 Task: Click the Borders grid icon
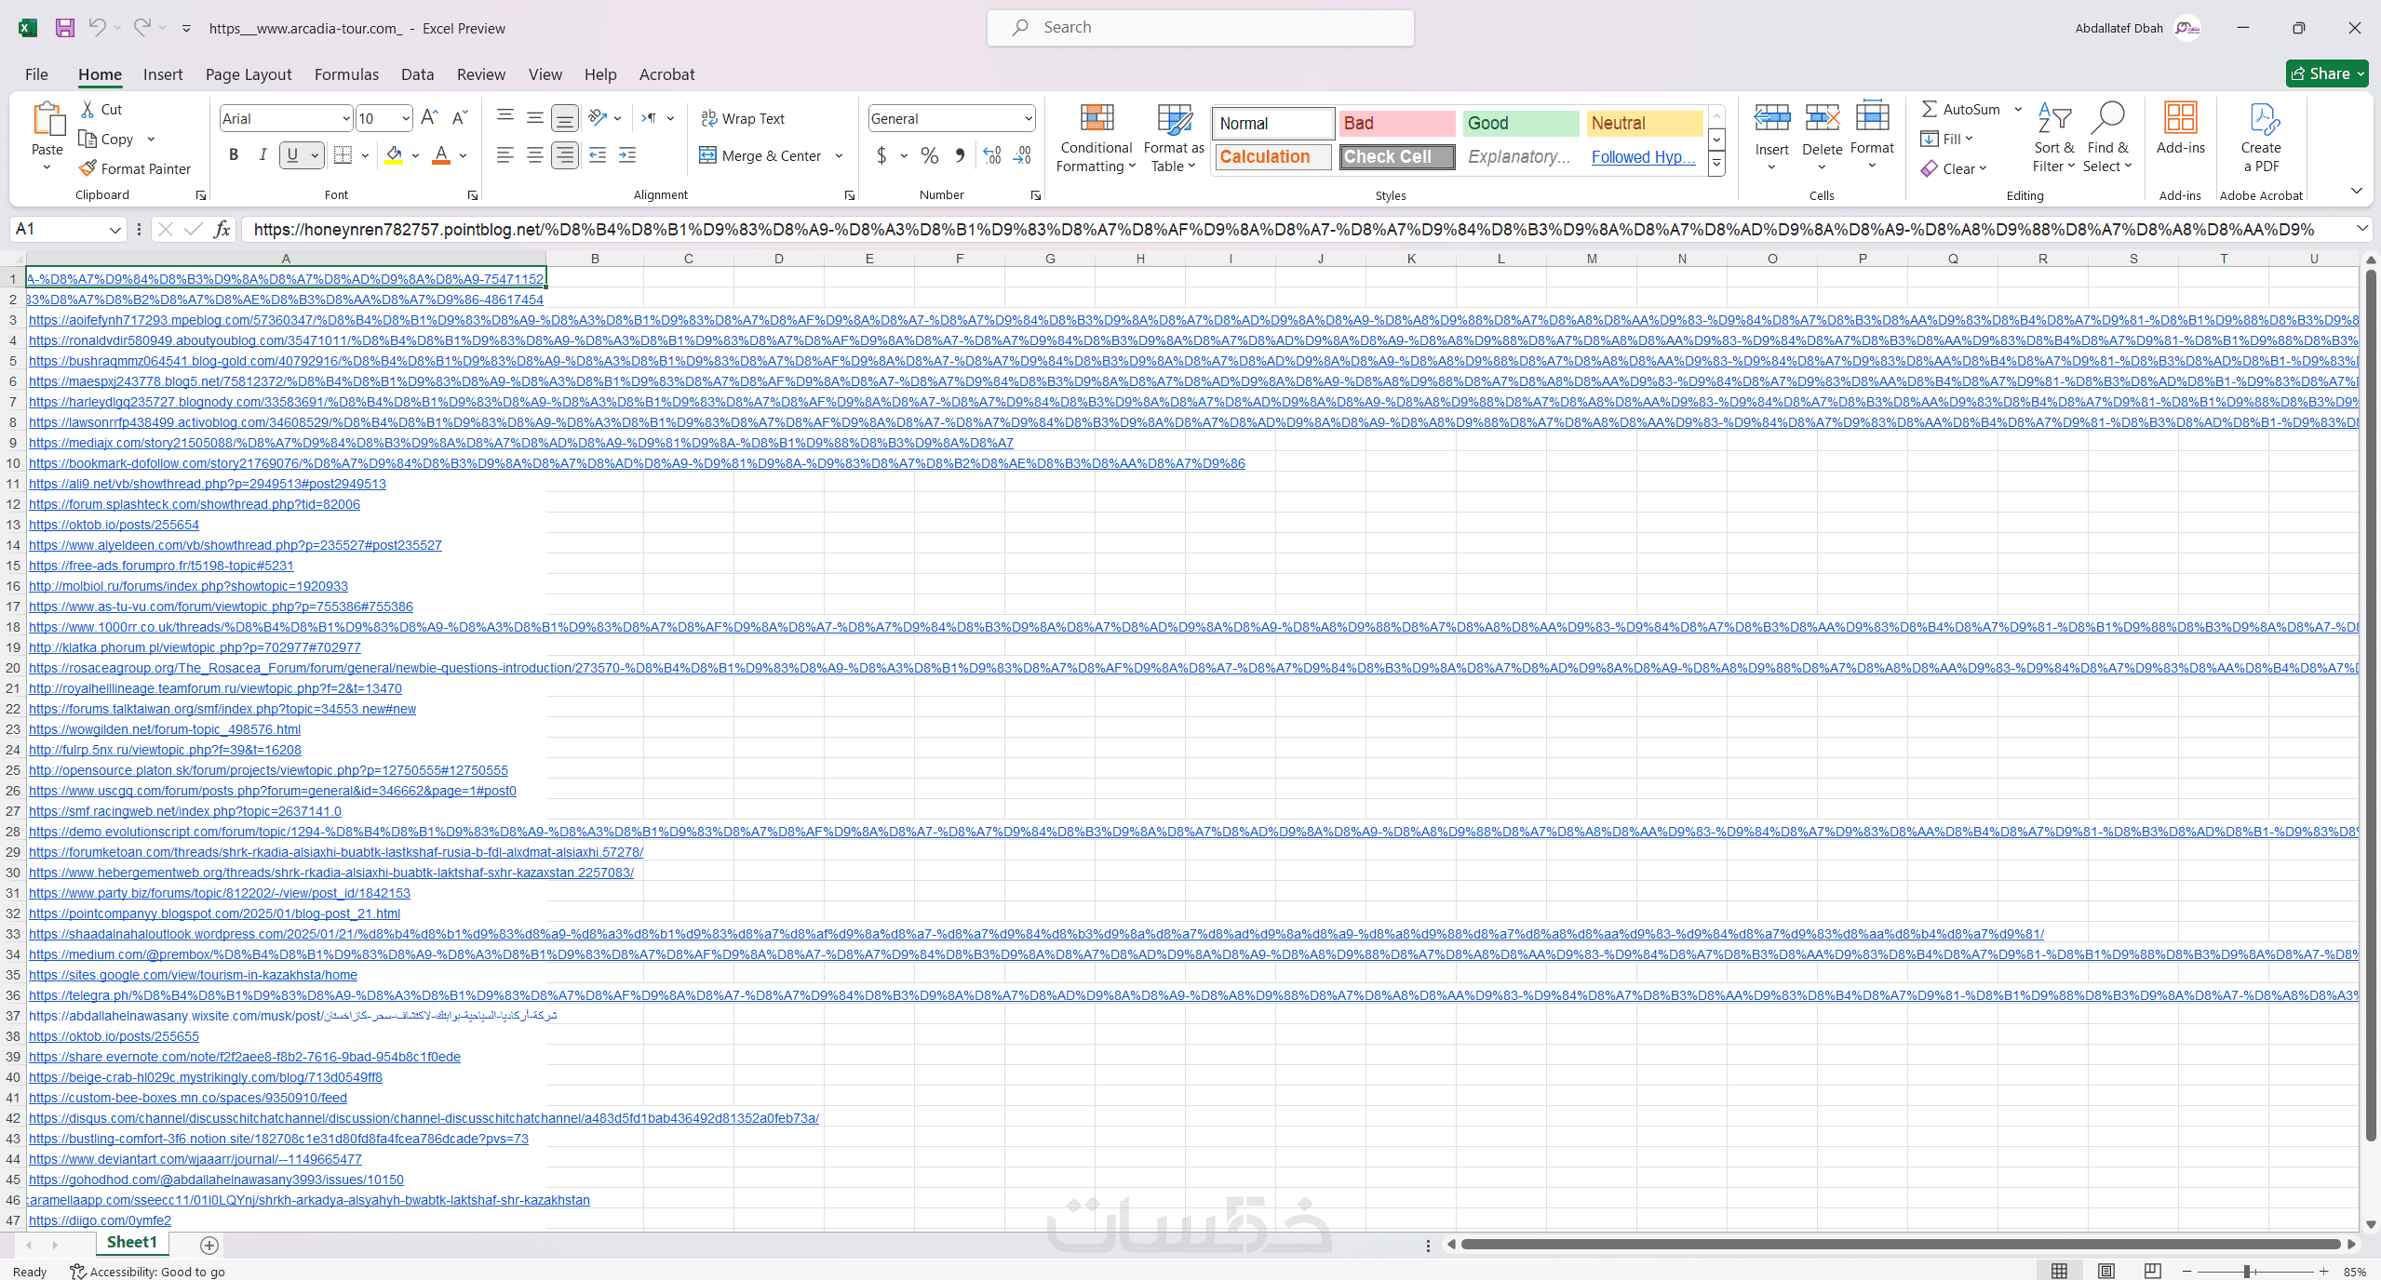pos(343,155)
